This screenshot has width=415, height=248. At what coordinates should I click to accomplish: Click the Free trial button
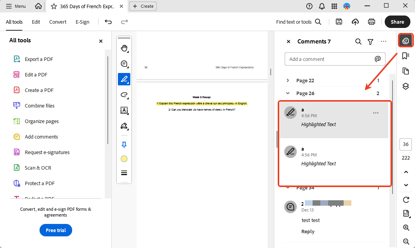coord(56,230)
